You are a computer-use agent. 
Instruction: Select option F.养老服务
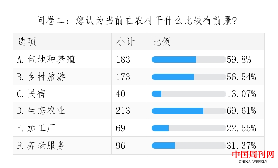click(41, 146)
